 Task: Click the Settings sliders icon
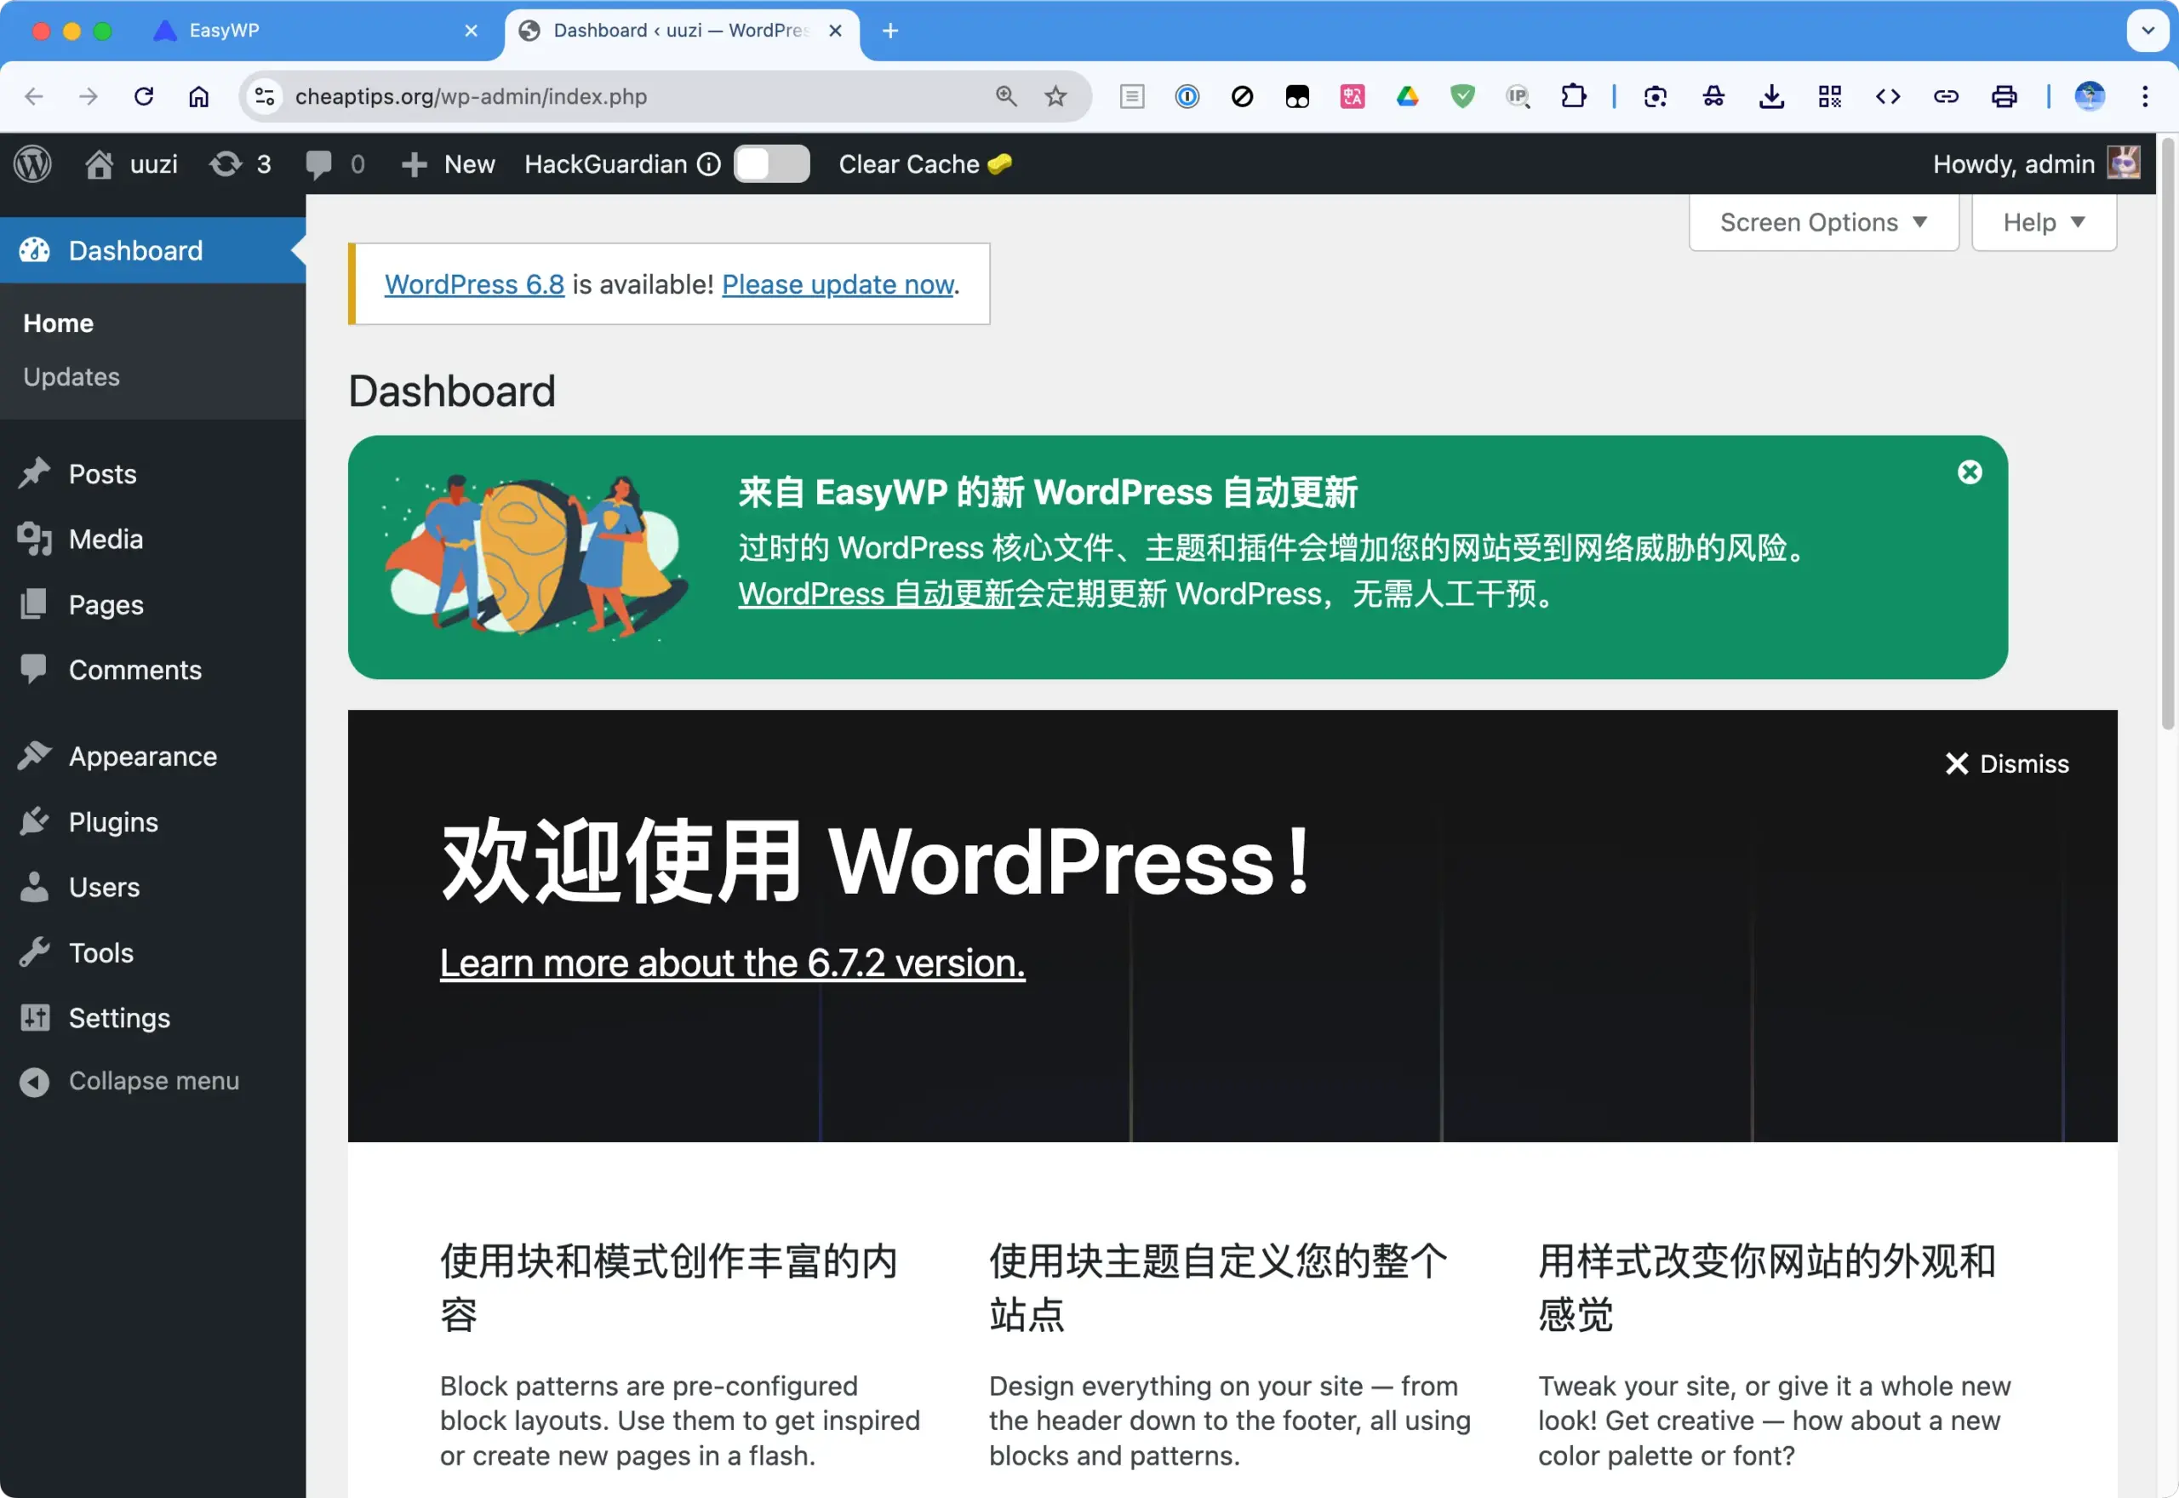pyautogui.click(x=34, y=1017)
